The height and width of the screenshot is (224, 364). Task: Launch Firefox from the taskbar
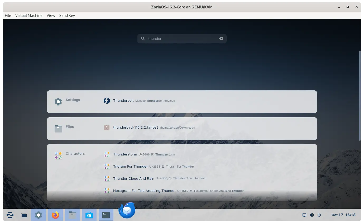55,215
